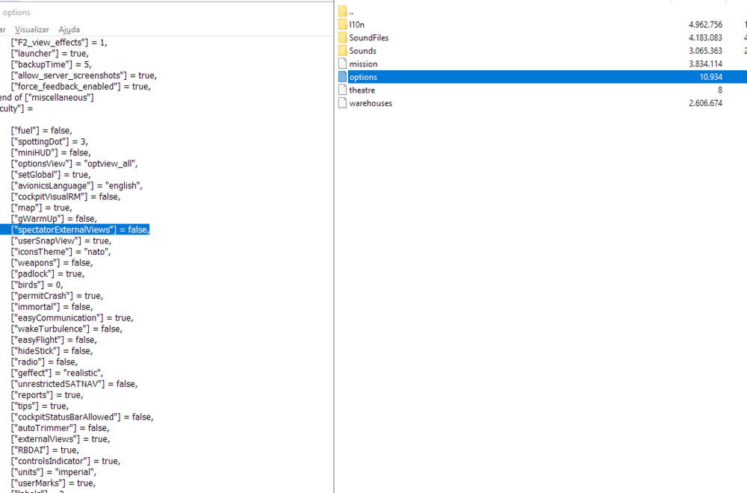Click the size value 4.962.756
This screenshot has width=747, height=493.
tap(706, 25)
